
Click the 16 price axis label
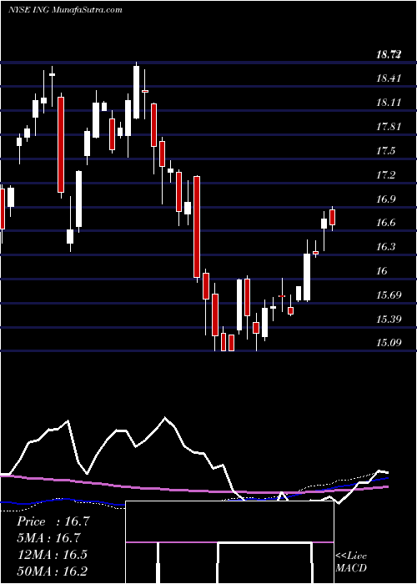pyautogui.click(x=382, y=271)
